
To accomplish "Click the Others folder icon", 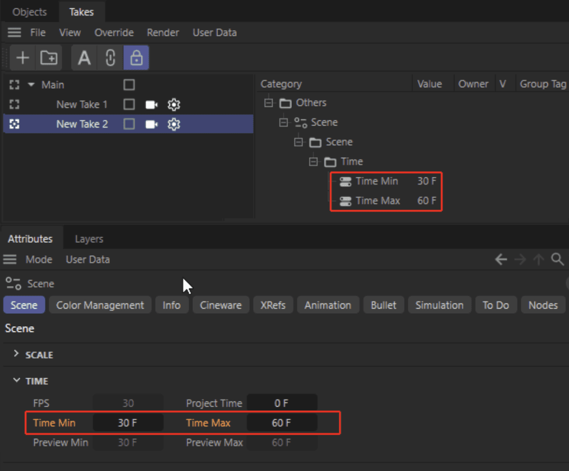I will 285,103.
